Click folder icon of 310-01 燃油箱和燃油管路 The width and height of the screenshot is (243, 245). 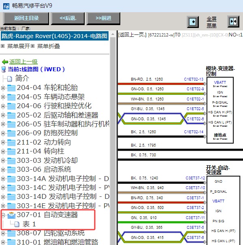pos(11,242)
